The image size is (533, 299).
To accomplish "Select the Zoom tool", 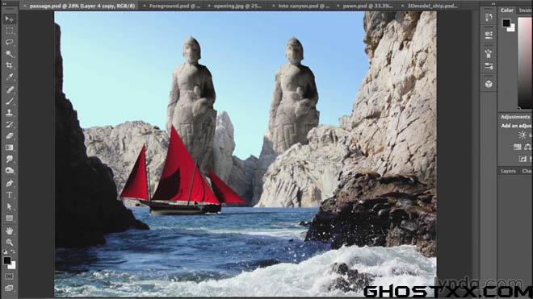I will point(10,243).
